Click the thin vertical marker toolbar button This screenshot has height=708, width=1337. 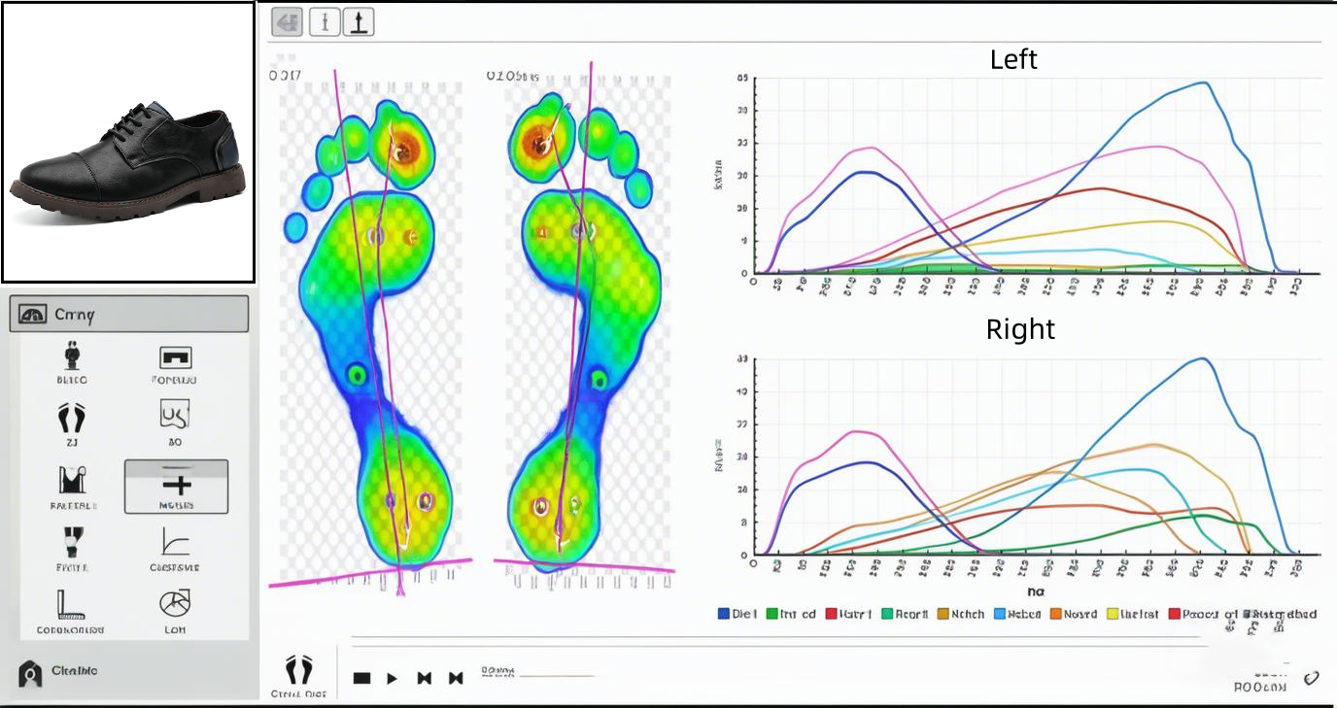325,22
